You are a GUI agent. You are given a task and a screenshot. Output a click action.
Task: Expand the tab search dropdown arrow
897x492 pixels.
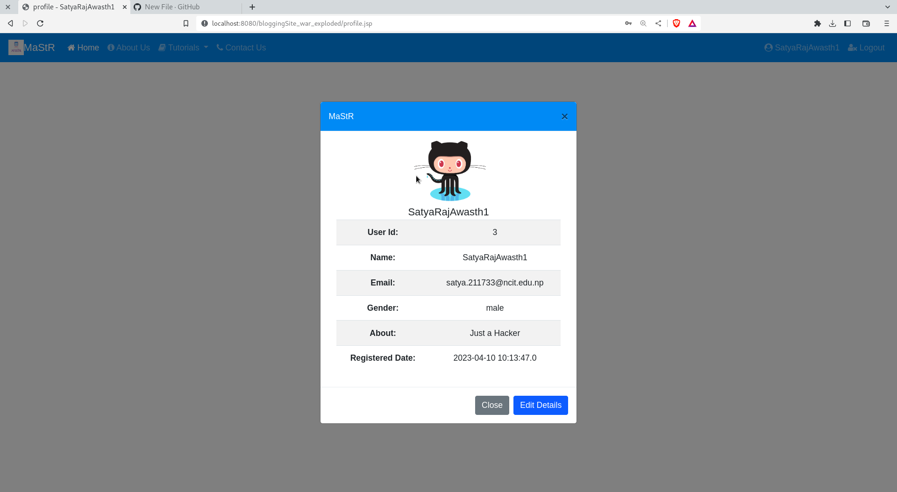(888, 7)
